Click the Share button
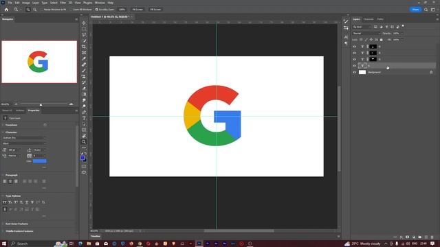The width and height of the screenshot is (440, 247). pos(415,10)
